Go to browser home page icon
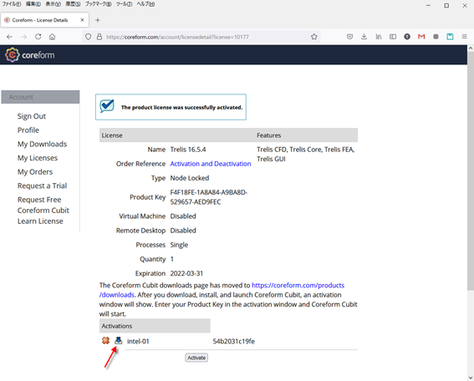This screenshot has height=381, width=474. coord(53,37)
